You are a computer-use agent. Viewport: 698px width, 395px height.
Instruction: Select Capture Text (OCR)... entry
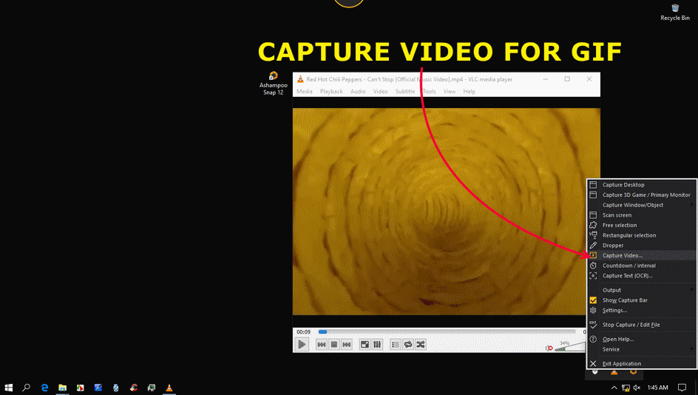(x=642, y=276)
